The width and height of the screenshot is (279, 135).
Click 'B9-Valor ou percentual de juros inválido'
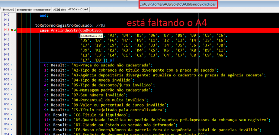tap(119, 105)
